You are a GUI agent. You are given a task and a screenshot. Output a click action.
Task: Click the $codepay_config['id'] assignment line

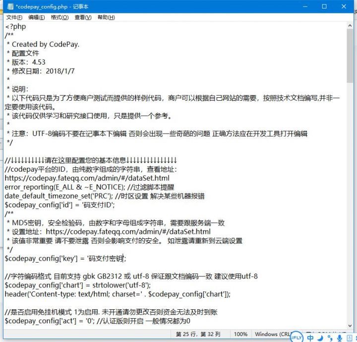click(59, 205)
